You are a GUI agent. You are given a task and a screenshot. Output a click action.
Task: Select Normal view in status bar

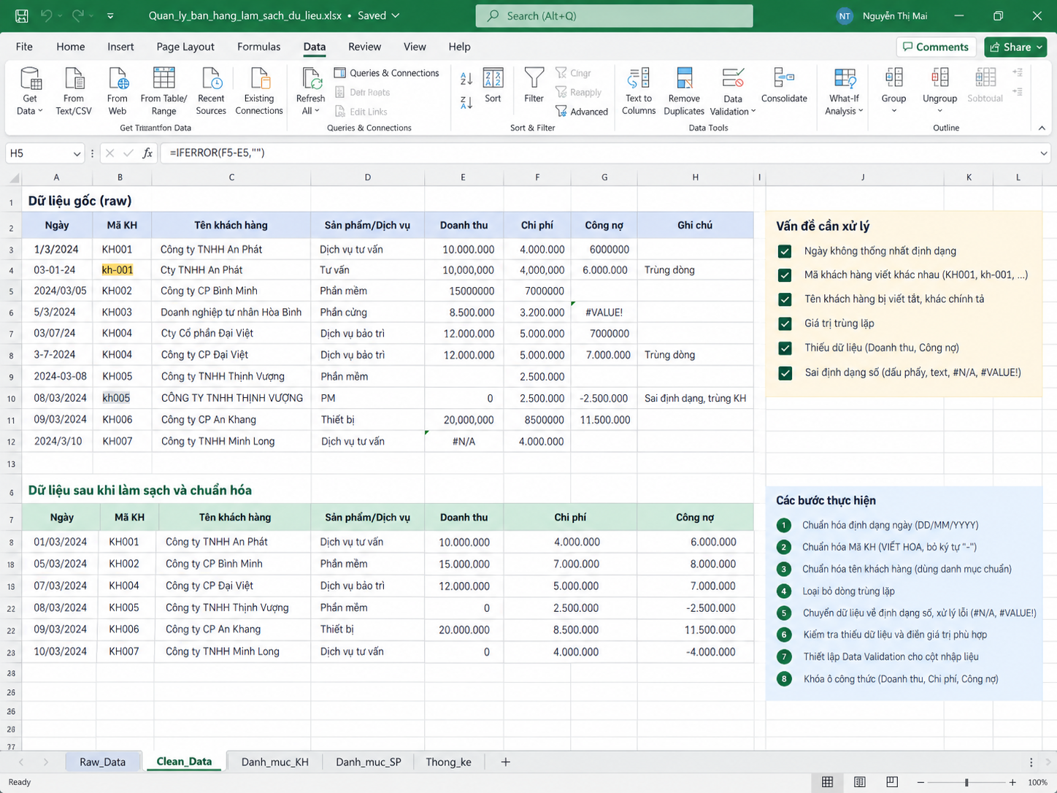coord(827,782)
